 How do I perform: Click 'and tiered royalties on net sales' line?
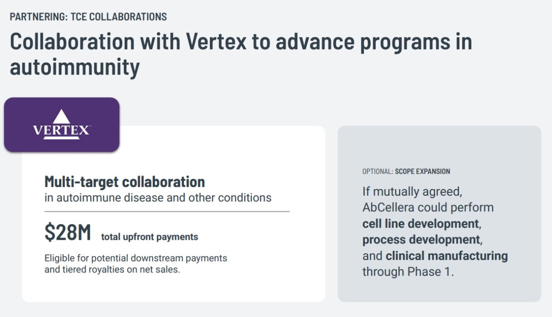coord(112,269)
